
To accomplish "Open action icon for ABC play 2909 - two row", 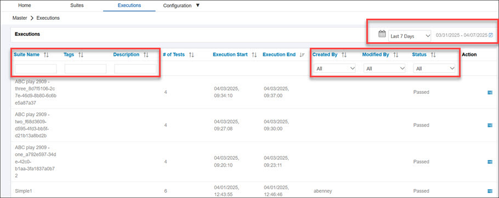I will coord(490,125).
